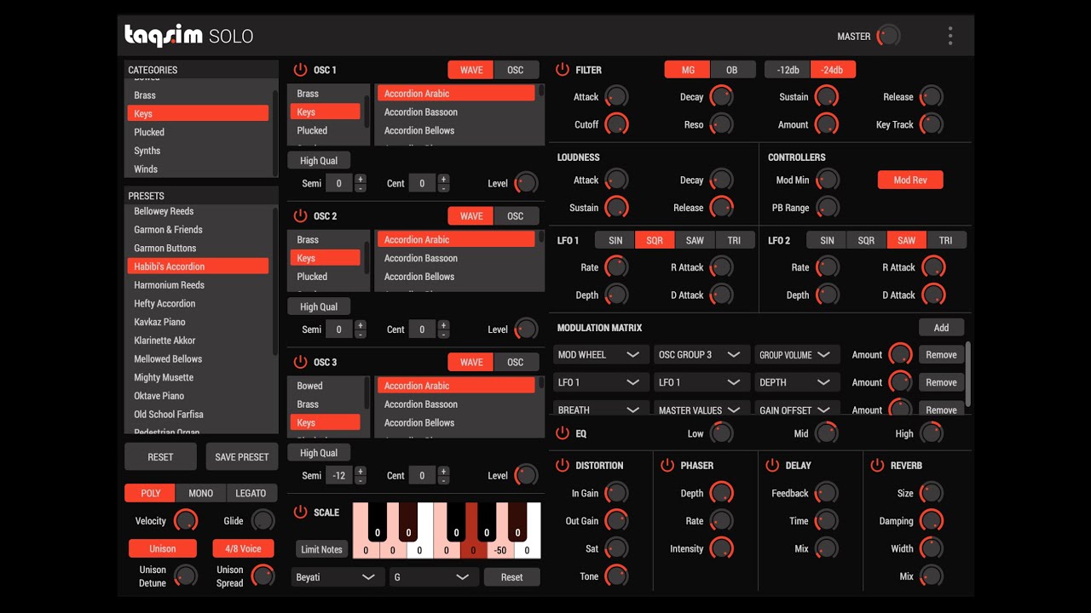Select TRI waveform for LFO 2
Viewport: 1091px width, 613px height.
click(x=946, y=240)
